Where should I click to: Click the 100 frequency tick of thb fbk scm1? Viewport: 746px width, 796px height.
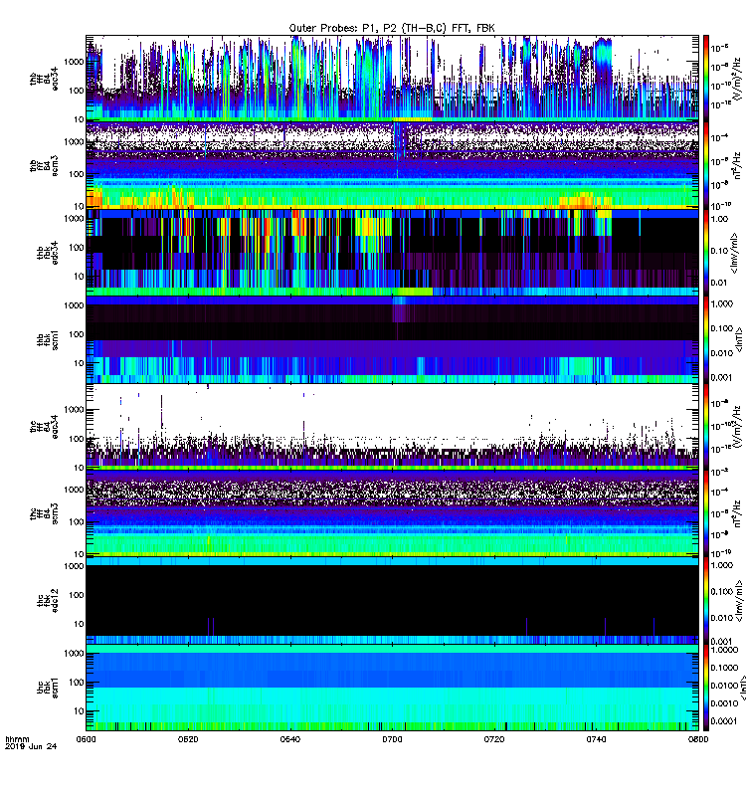coord(77,334)
